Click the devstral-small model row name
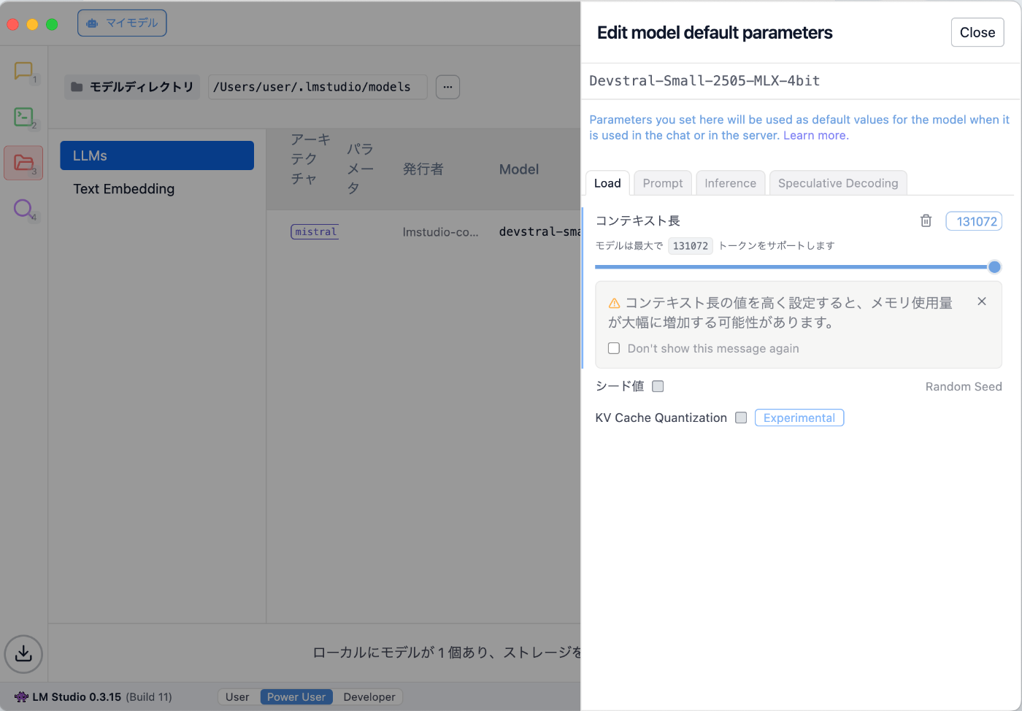Screen dimensions: 1022x711 [x=539, y=232]
